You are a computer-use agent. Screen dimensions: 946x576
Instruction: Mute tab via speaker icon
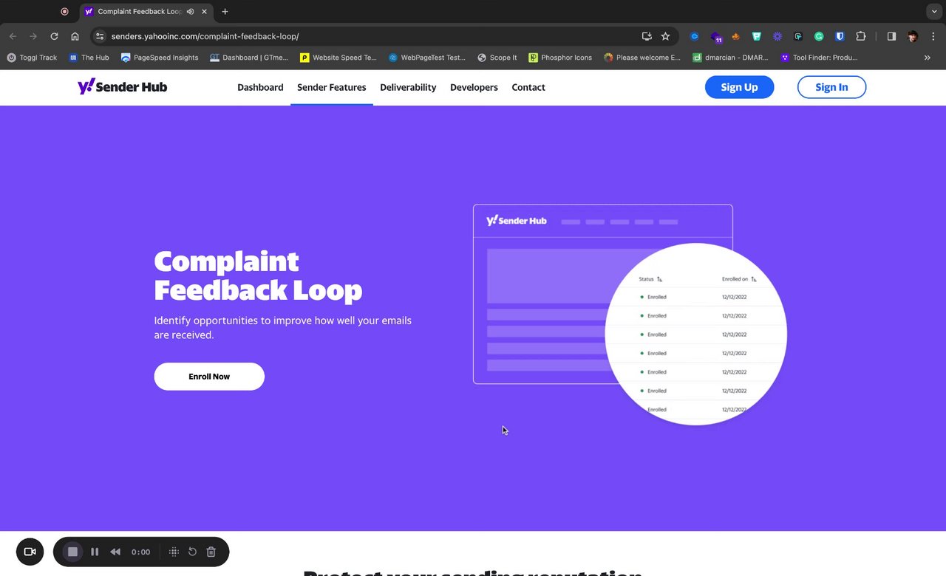[x=191, y=11]
